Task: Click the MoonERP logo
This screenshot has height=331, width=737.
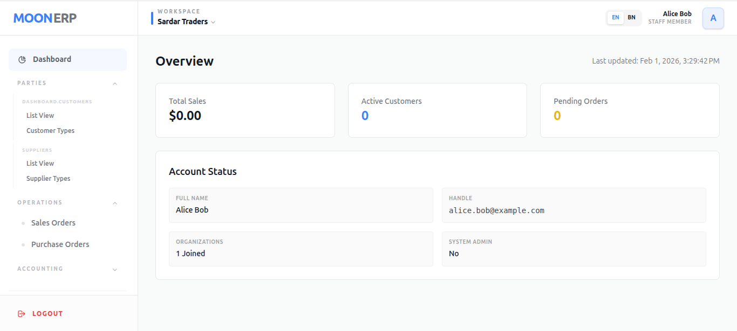Action: (x=45, y=18)
